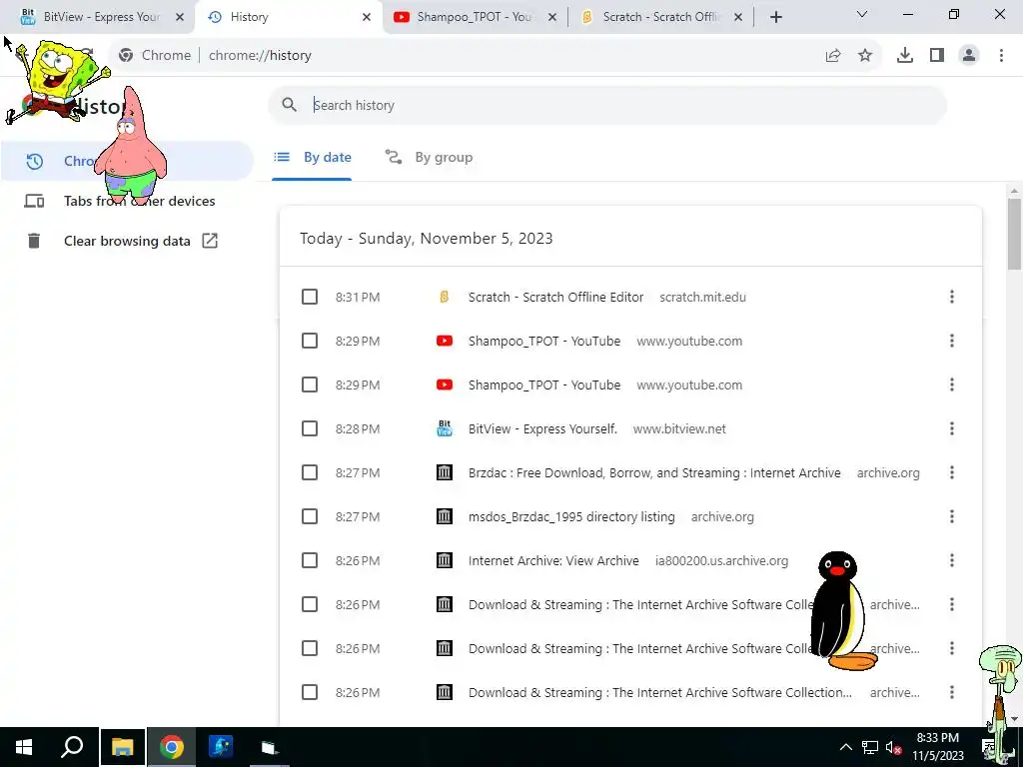The image size is (1023, 767).
Task: Click the trash icon for Clear browsing data
Action: pos(34,241)
